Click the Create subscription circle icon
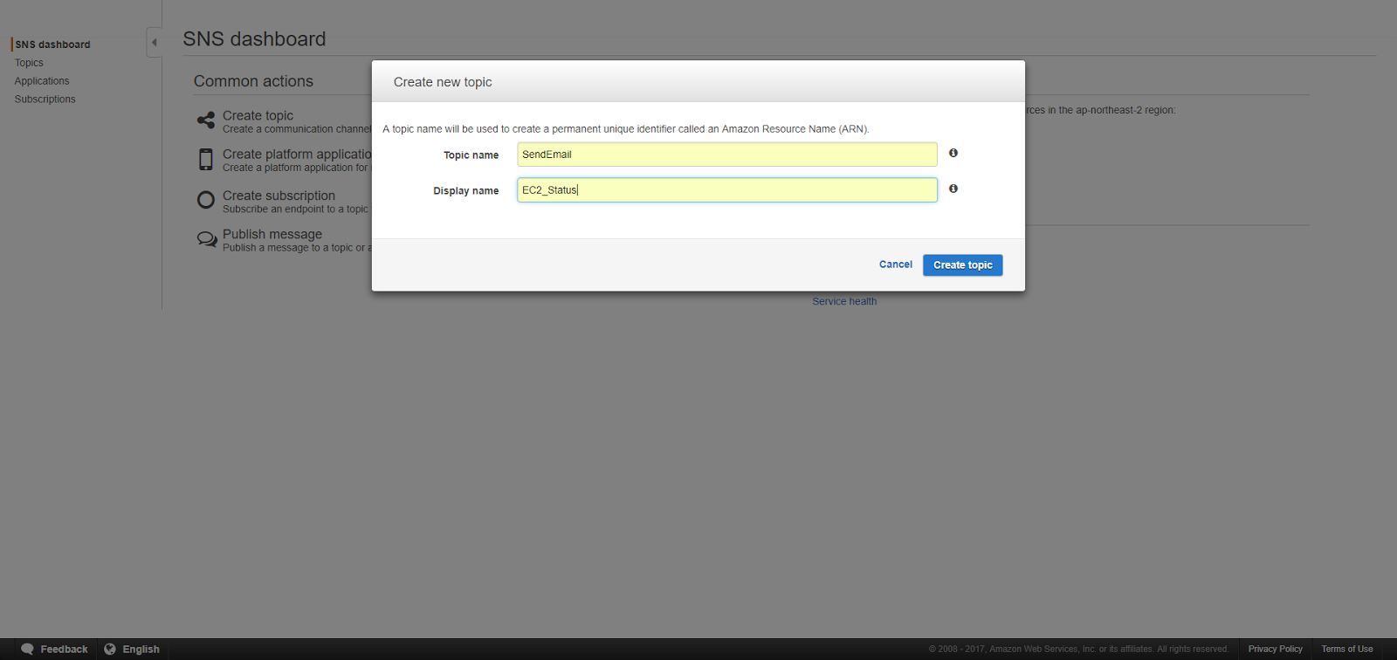This screenshot has height=660, width=1397. [206, 200]
